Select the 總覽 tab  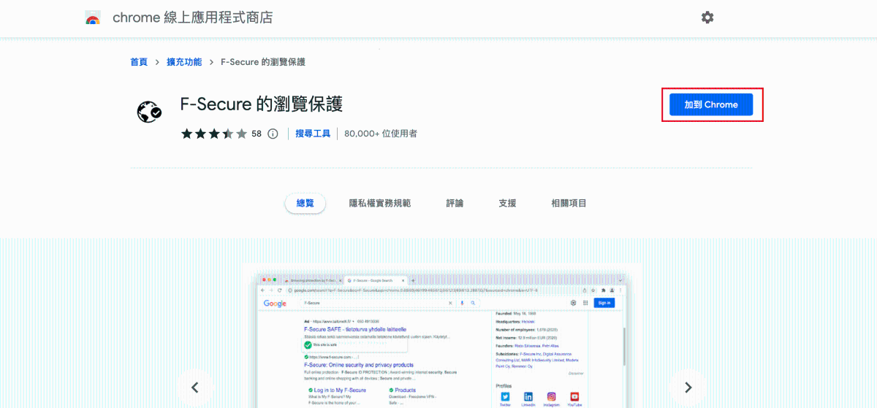coord(305,203)
